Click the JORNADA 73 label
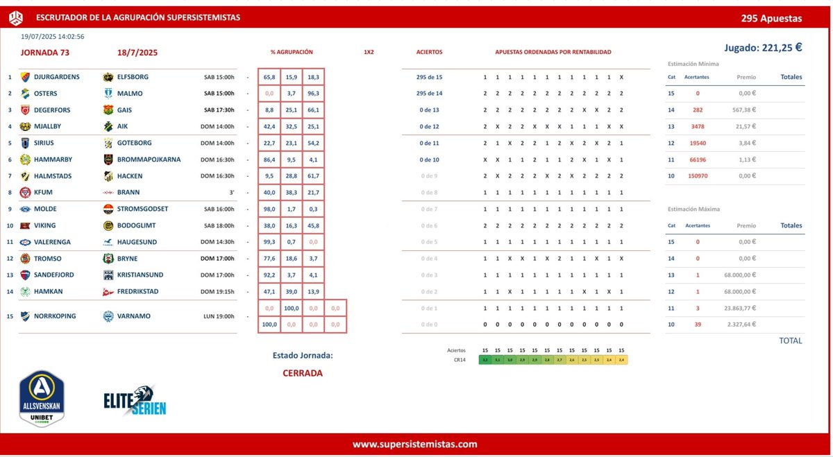833x457 pixels. [45, 52]
